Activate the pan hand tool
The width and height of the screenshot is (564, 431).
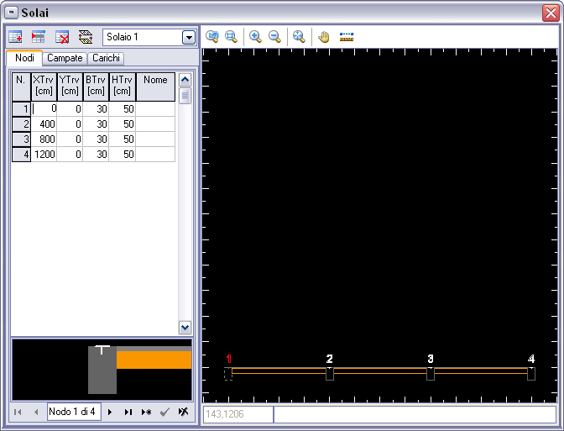pyautogui.click(x=324, y=37)
